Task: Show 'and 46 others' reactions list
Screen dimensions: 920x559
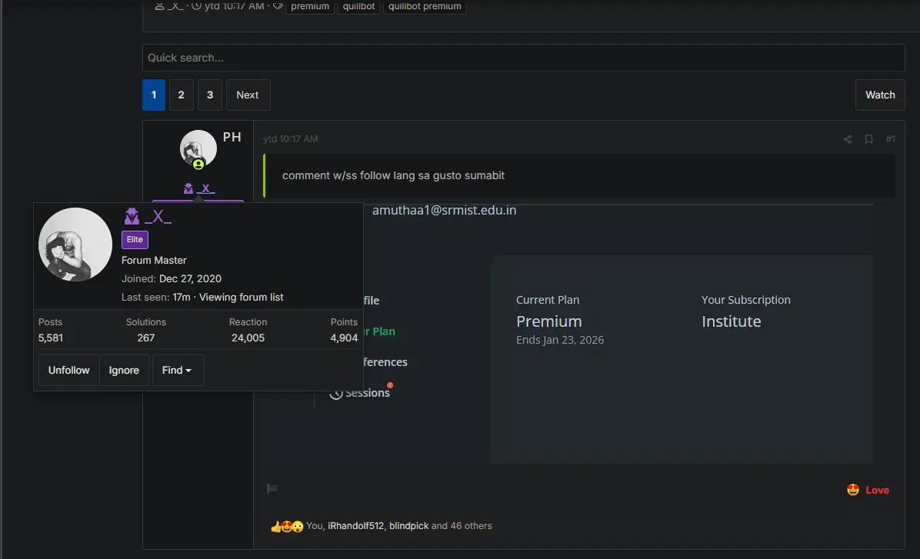Action: pyautogui.click(x=462, y=526)
